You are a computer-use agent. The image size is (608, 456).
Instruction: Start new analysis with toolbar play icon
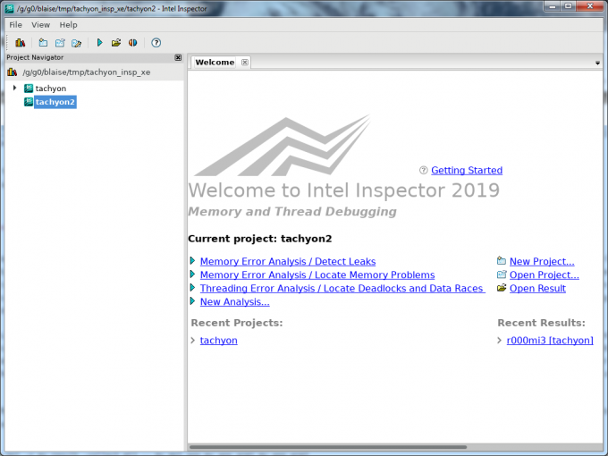99,43
